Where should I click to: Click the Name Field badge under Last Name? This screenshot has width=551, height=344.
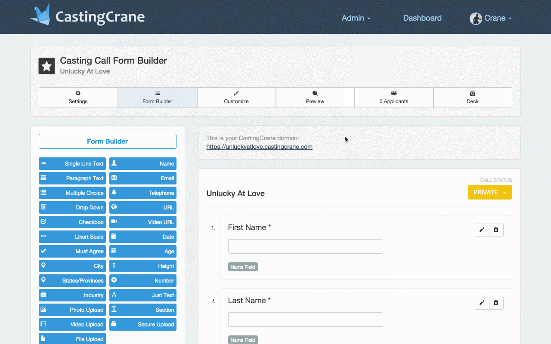pyautogui.click(x=243, y=340)
